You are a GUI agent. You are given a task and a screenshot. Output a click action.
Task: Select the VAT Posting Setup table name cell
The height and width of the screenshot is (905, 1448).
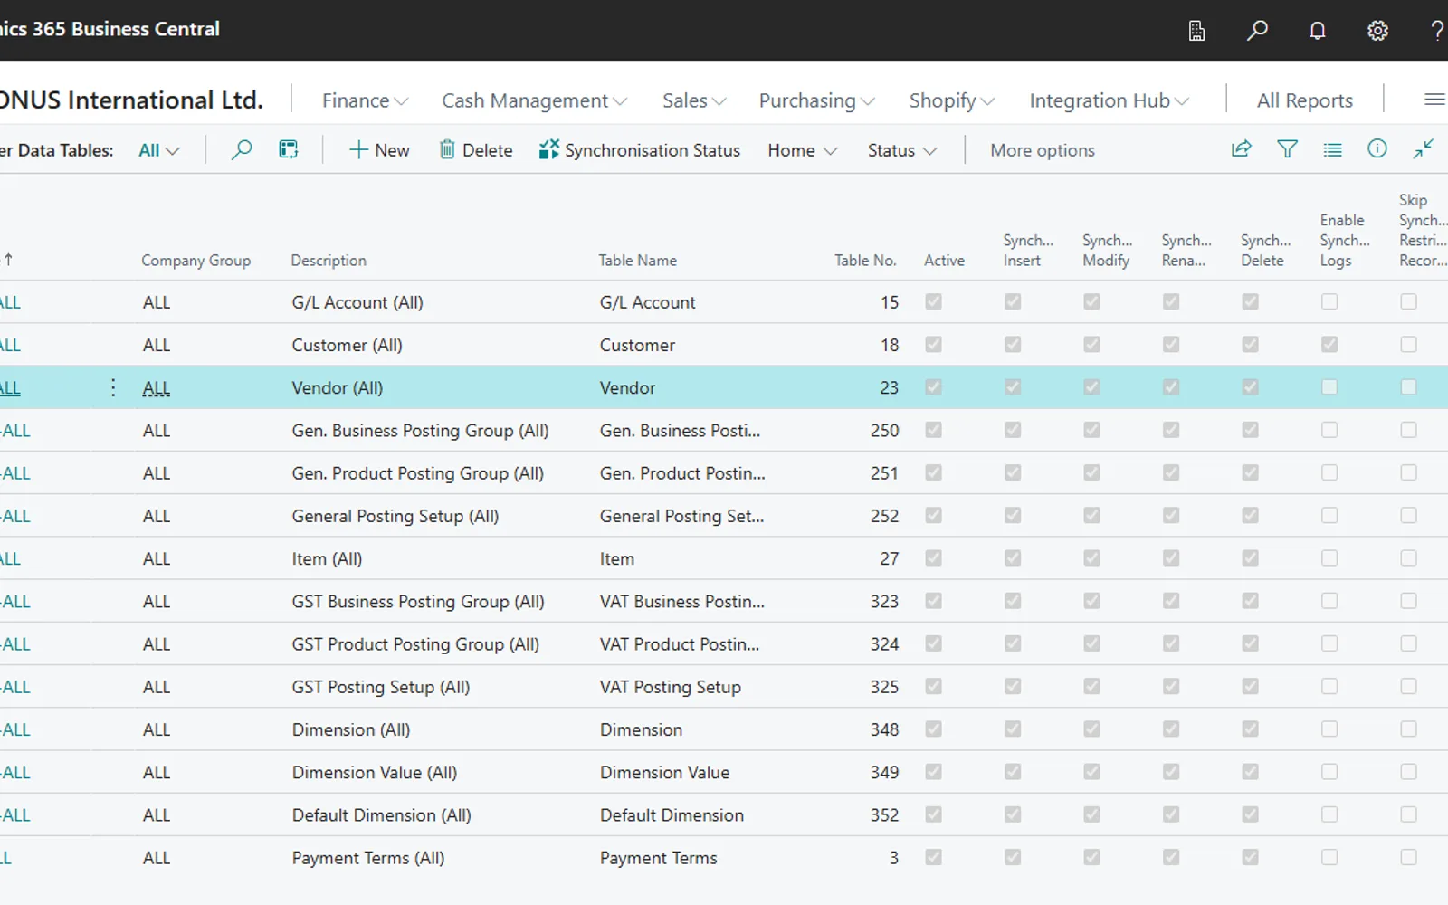pyautogui.click(x=671, y=687)
